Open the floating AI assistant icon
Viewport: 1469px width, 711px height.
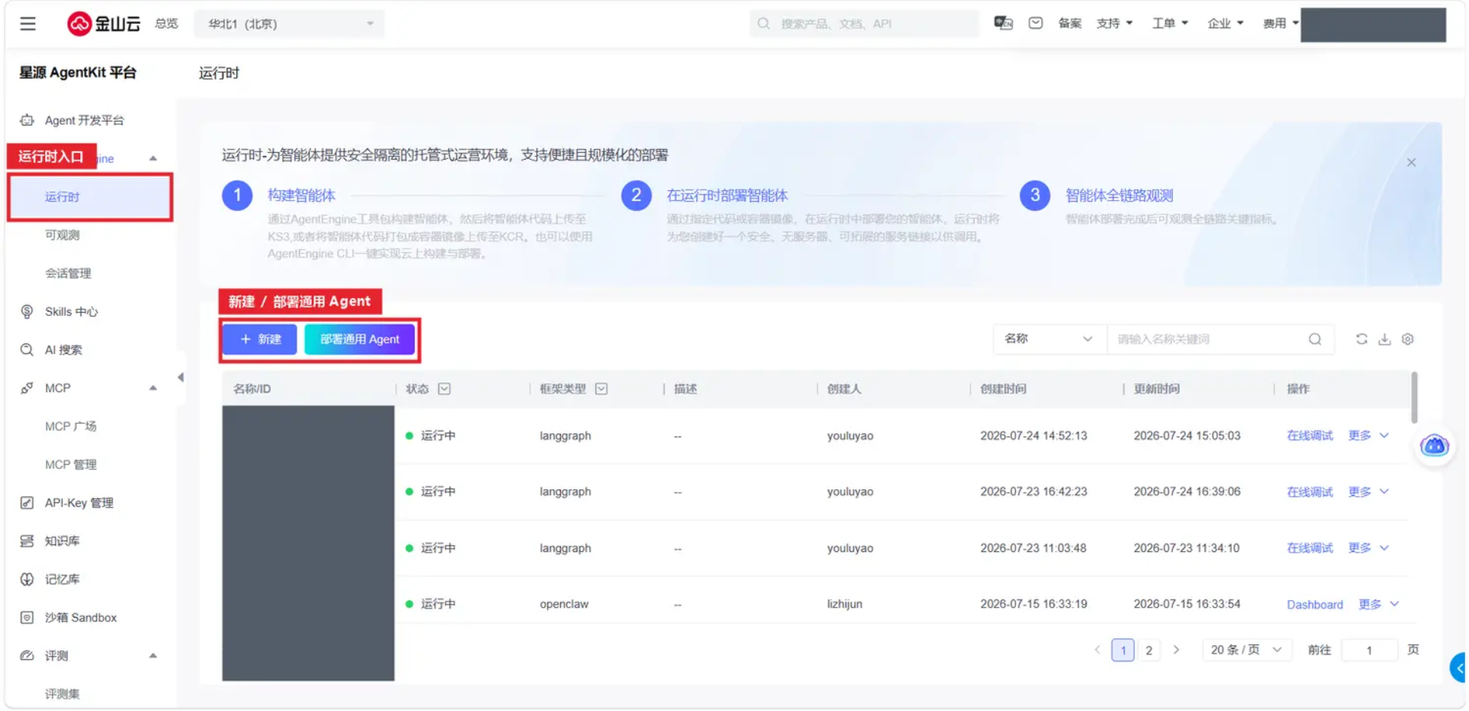1434,446
